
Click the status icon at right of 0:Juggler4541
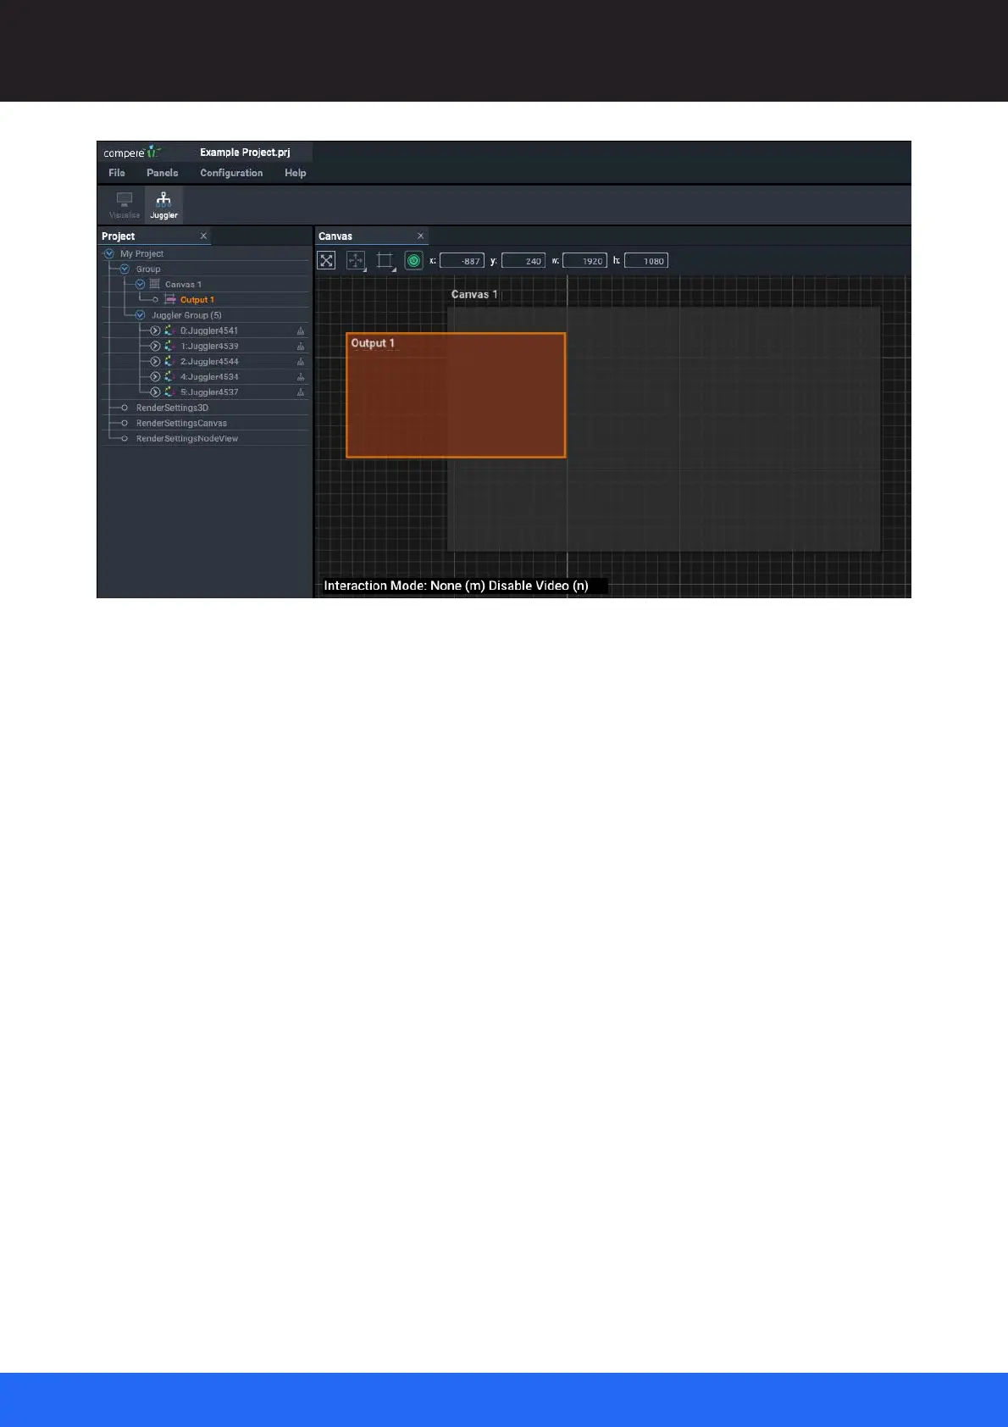pyautogui.click(x=301, y=331)
